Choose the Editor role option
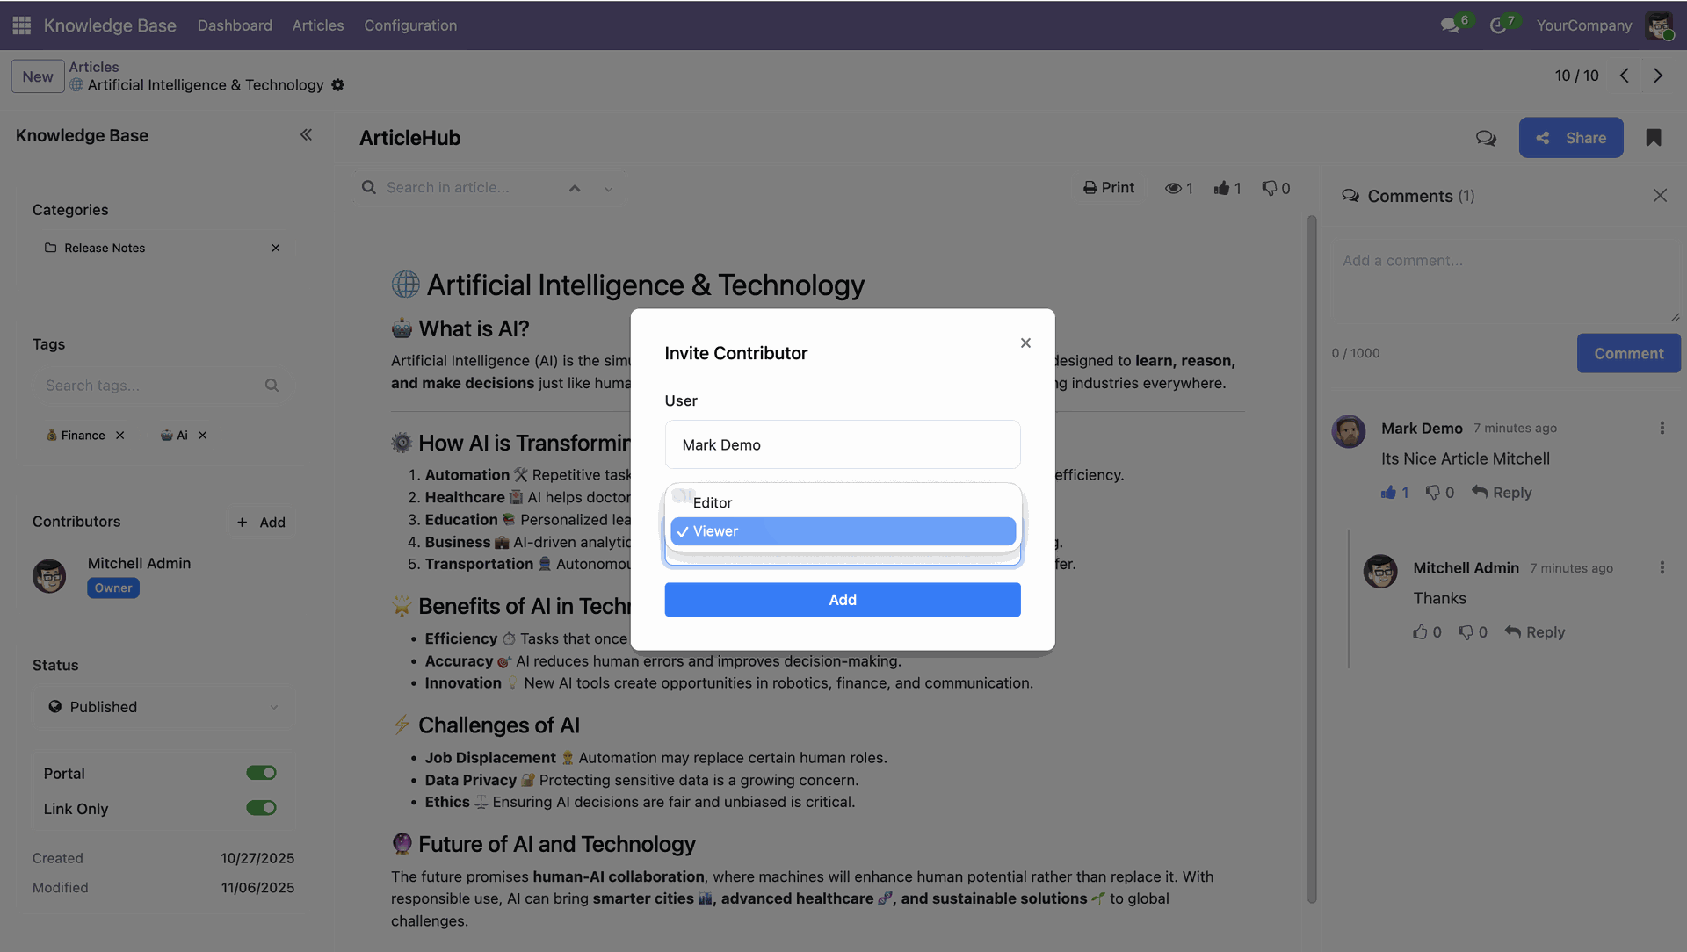The width and height of the screenshot is (1687, 952). click(x=843, y=503)
